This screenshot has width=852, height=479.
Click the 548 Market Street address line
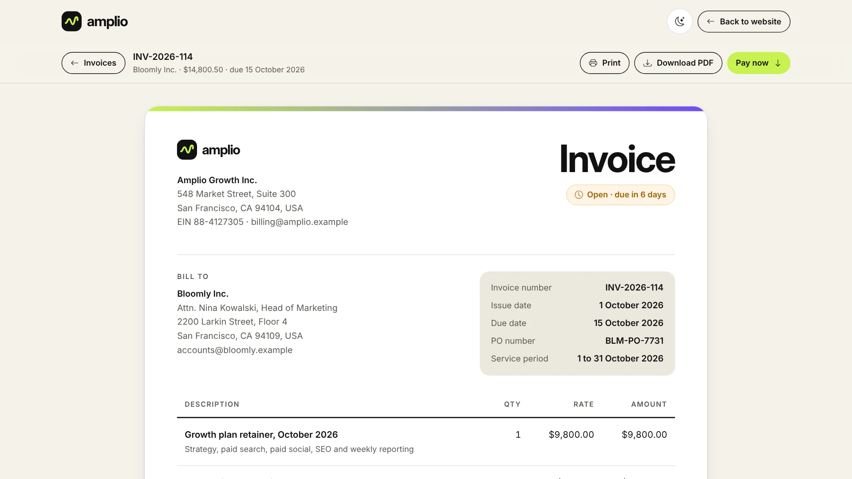[237, 194]
